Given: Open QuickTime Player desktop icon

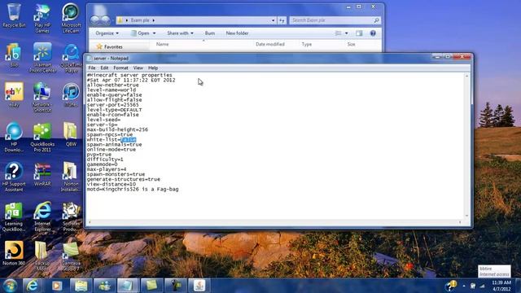Looking at the screenshot, I should coord(71,58).
